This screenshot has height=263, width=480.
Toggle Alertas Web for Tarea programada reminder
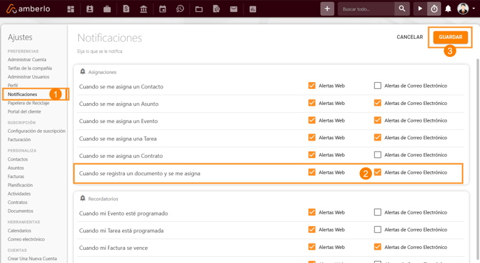coord(312,230)
